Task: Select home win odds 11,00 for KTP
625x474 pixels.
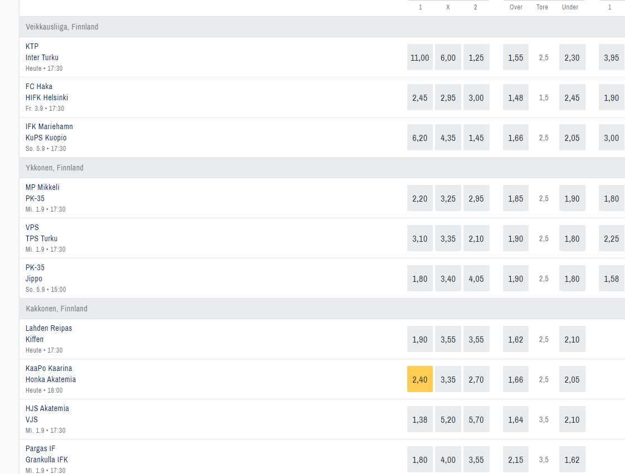Action: pyautogui.click(x=420, y=57)
